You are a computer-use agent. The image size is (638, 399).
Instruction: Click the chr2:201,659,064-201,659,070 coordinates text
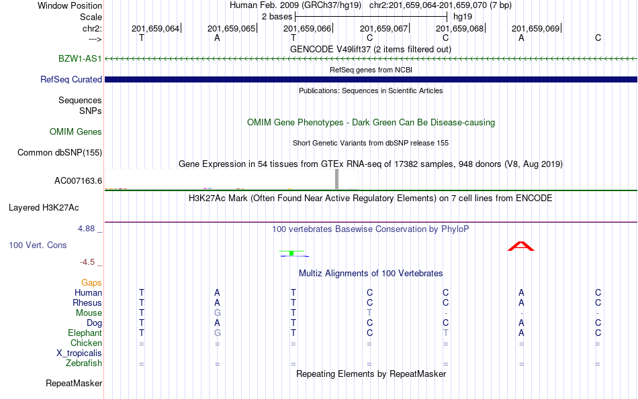441,5
